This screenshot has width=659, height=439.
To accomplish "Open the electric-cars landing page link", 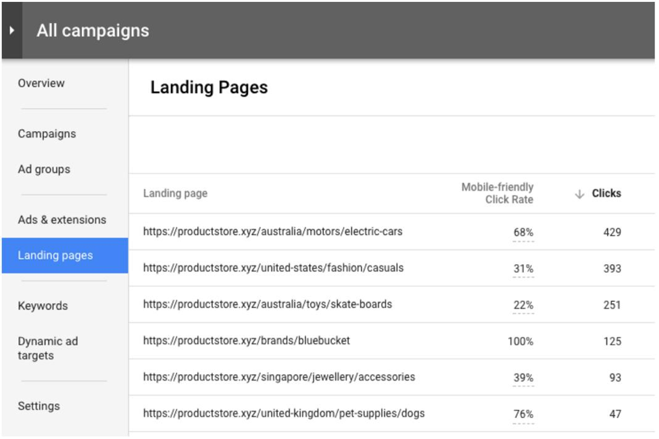I will [271, 232].
